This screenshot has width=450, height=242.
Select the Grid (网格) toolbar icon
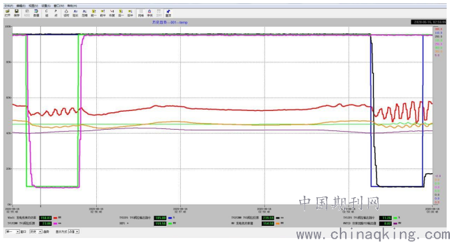tap(141, 13)
